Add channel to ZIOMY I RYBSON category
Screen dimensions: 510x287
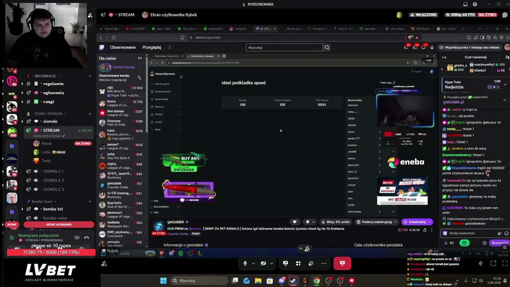point(90,114)
